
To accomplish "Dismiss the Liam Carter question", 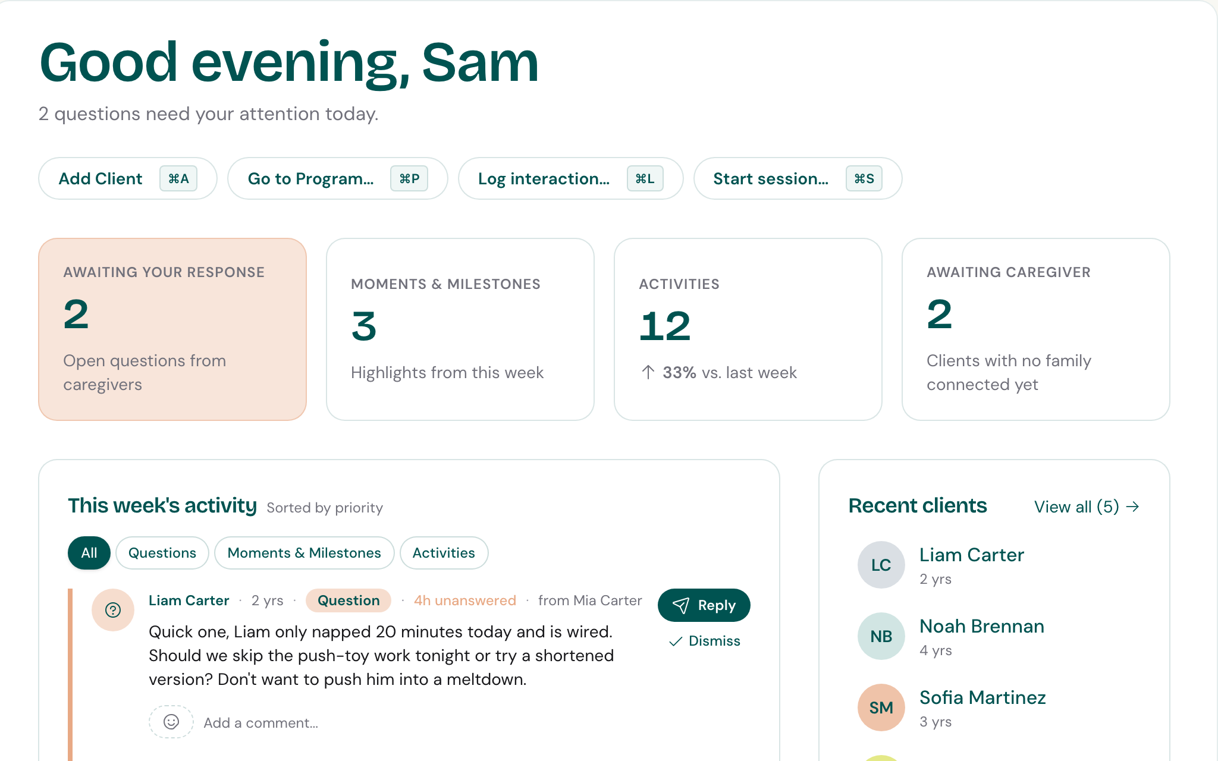I will (705, 641).
